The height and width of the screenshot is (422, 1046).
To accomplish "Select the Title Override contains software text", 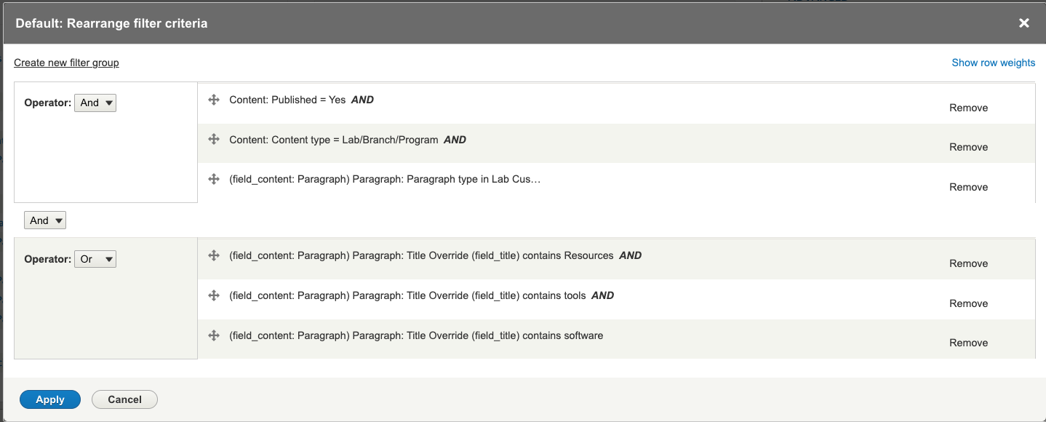I will click(416, 335).
